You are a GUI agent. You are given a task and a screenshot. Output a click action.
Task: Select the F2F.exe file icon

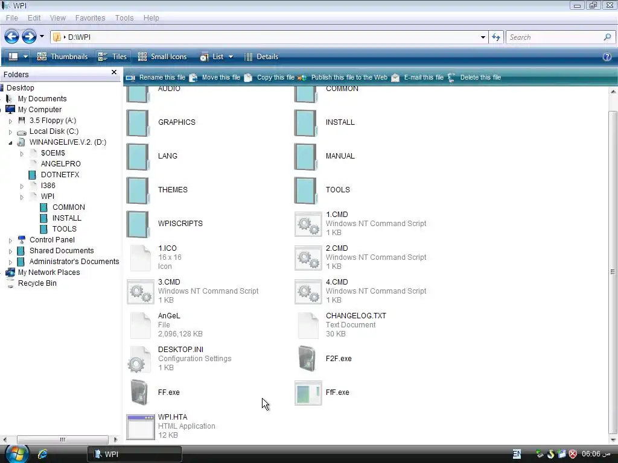point(307,359)
